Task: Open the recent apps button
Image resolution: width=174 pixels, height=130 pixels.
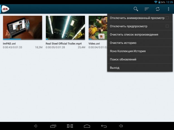Action: point(53,126)
